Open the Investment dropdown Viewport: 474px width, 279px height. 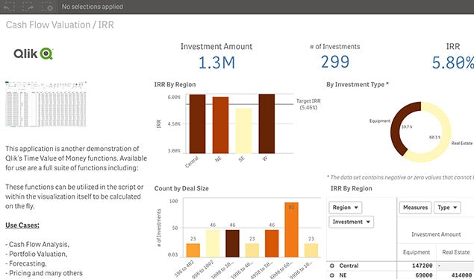pyautogui.click(x=352, y=222)
